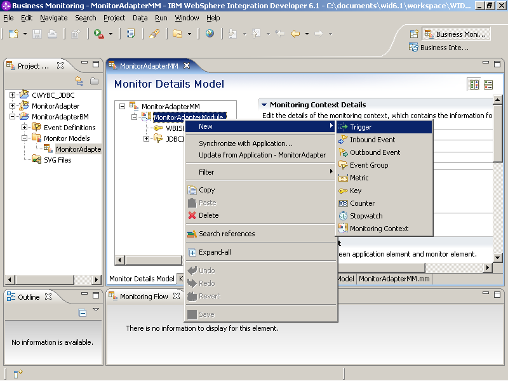This screenshot has width=508, height=381.
Task: Click the fast view icon in status bar
Action: pos(18,373)
